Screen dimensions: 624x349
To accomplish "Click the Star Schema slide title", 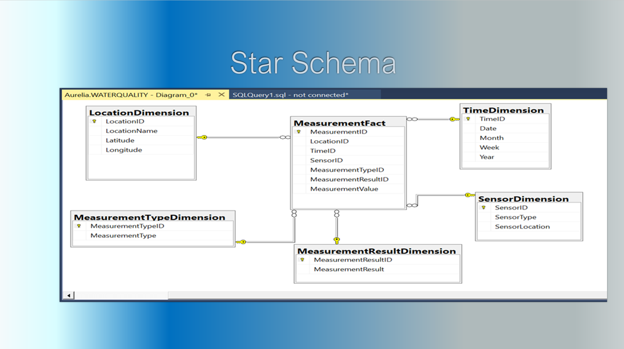I will (x=313, y=63).
